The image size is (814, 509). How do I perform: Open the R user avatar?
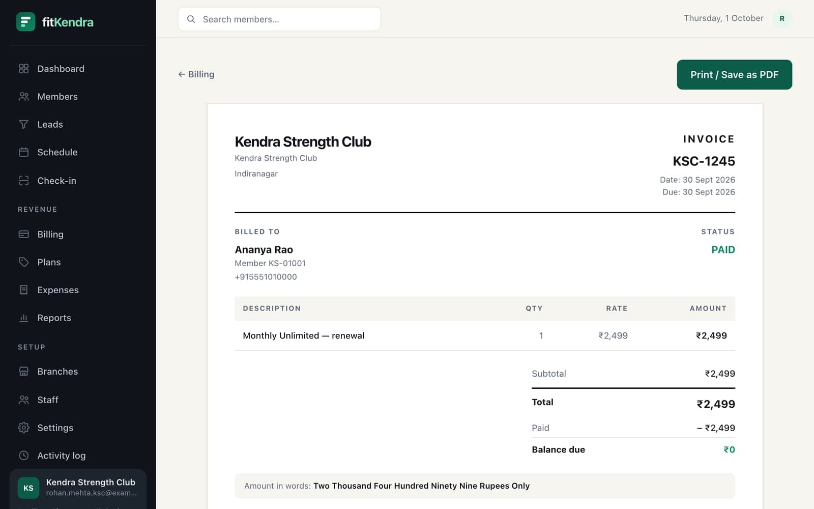tap(782, 19)
